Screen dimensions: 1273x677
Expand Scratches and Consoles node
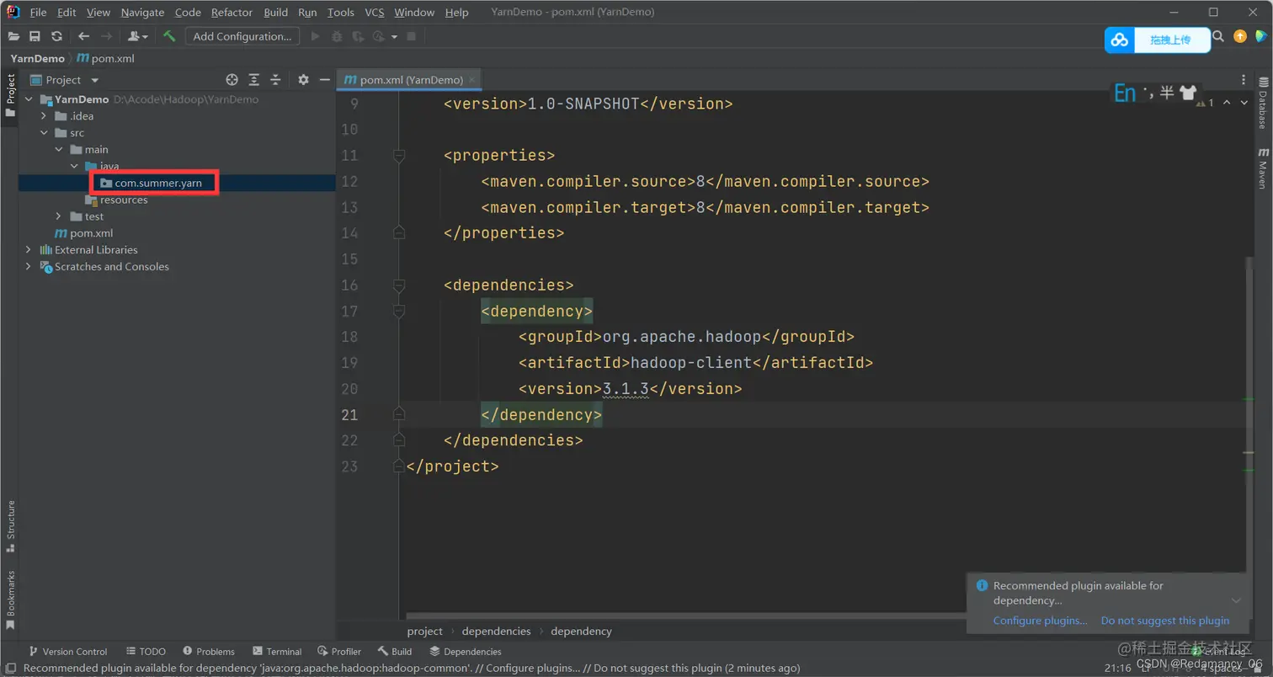pyautogui.click(x=28, y=267)
